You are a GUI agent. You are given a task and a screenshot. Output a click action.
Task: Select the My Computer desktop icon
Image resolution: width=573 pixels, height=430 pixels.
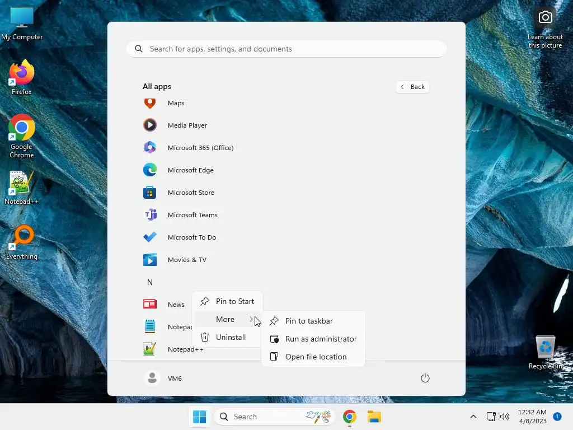(22, 24)
